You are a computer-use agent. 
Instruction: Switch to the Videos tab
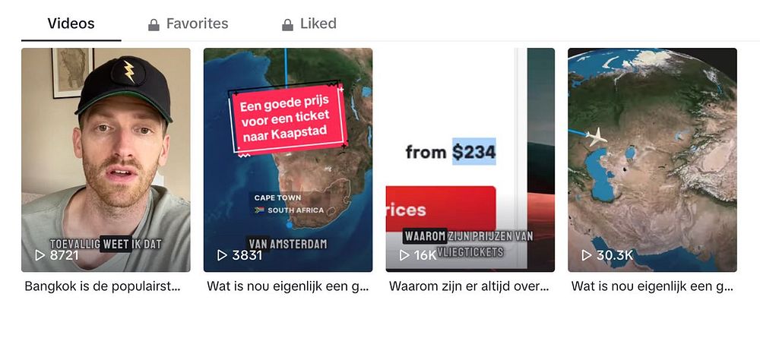[71, 24]
